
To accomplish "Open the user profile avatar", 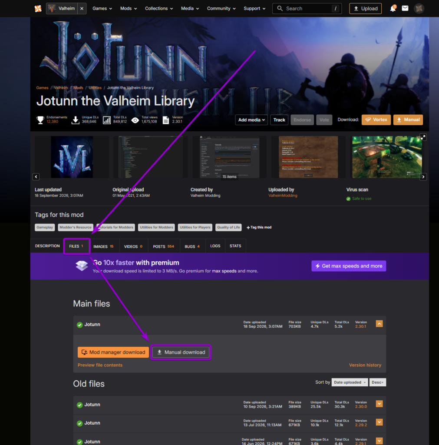I will 419,9.
